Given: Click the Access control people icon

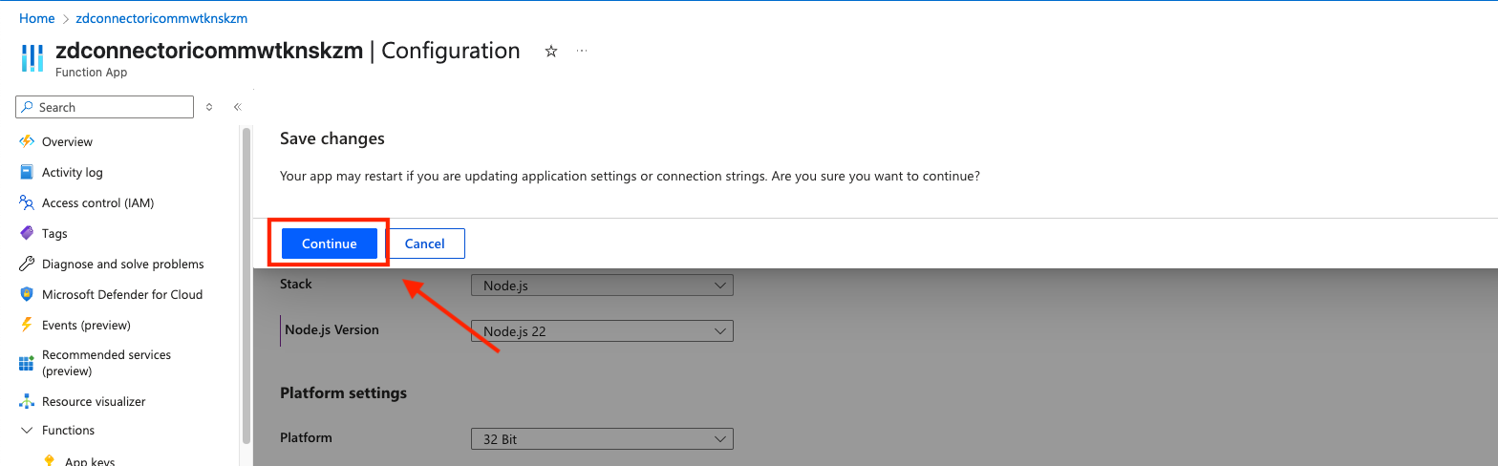Looking at the screenshot, I should pyautogui.click(x=27, y=202).
